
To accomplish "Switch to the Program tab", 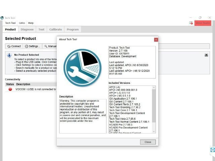I will point(73,30).
